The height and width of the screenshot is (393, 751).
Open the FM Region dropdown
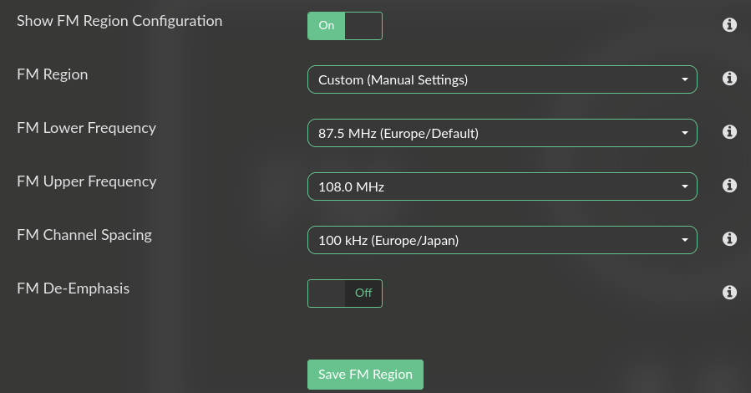coord(502,79)
